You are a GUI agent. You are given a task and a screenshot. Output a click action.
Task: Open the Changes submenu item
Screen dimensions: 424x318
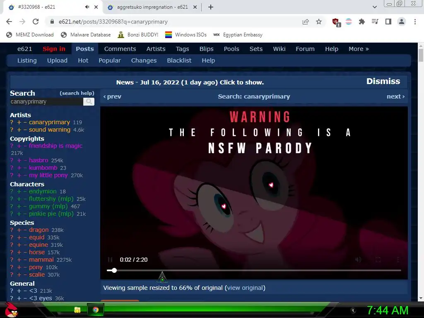point(144,60)
